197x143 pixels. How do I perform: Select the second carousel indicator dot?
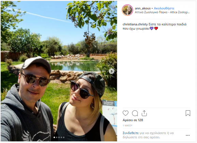coord(57,137)
